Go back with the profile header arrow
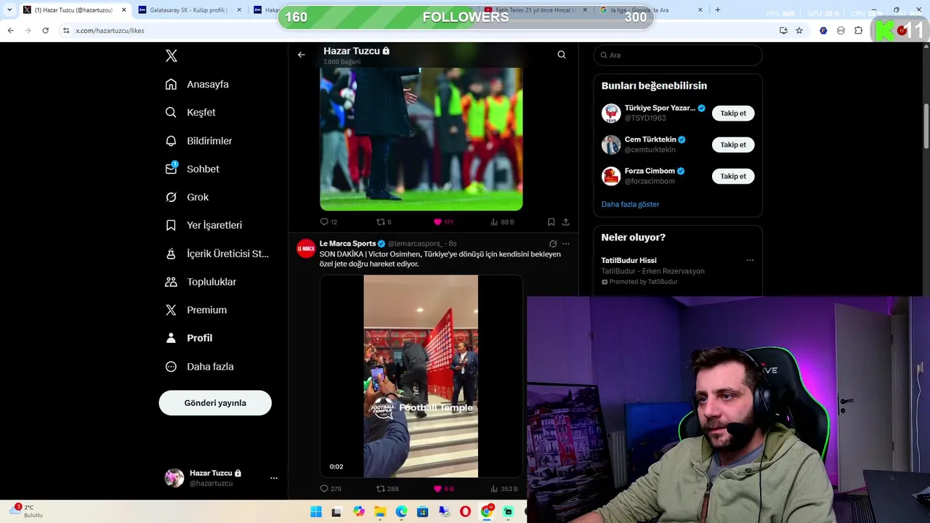Image resolution: width=930 pixels, height=523 pixels. [x=302, y=54]
